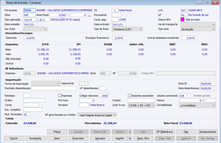221x143 pixels.
Task: Click the Acompanh. button
Action: (36, 139)
